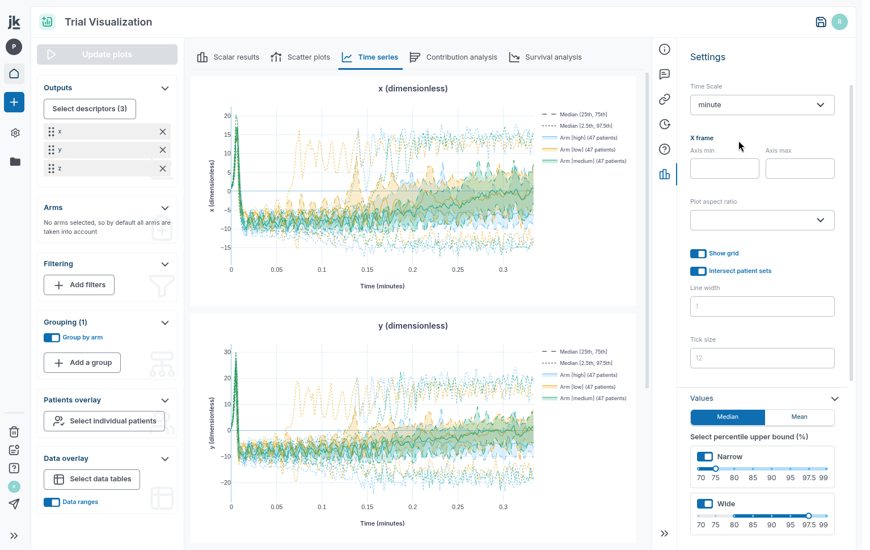Disable the Group by arm toggle

tap(52, 338)
